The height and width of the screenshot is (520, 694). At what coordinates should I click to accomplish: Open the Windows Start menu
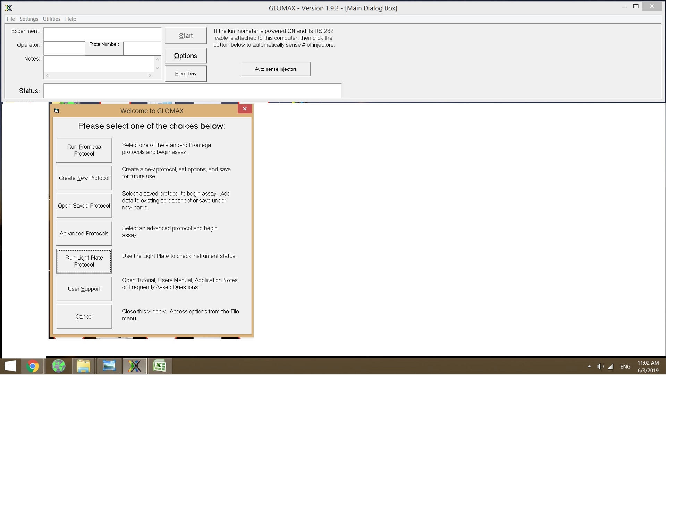pyautogui.click(x=10, y=366)
